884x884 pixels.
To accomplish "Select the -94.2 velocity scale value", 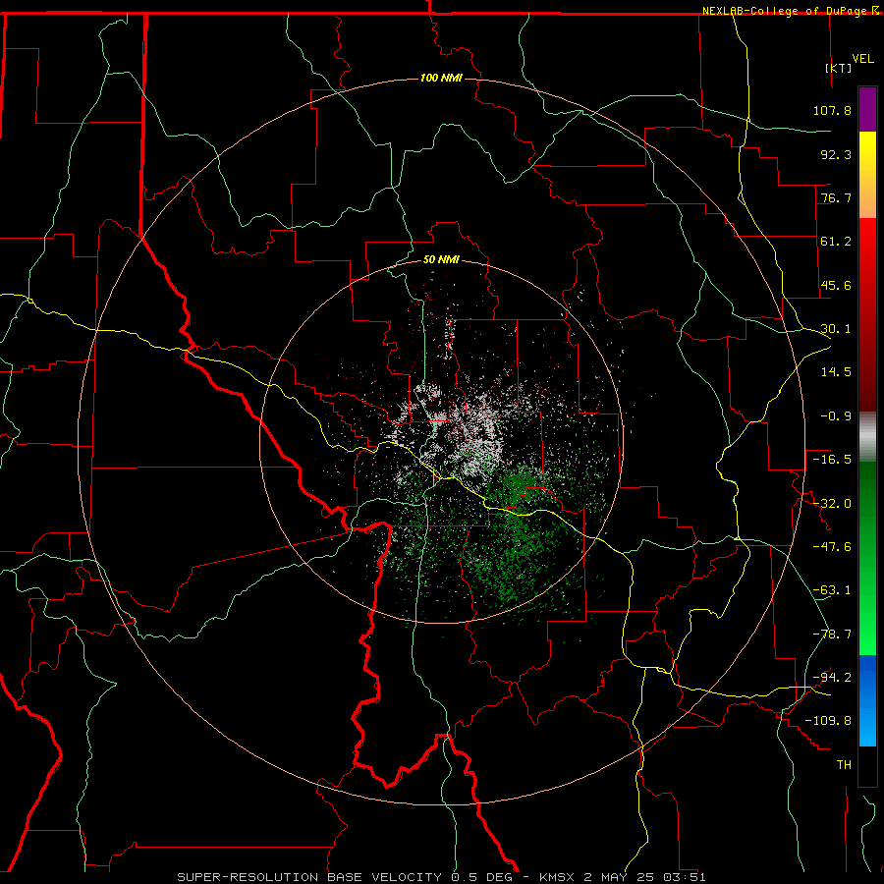I will 832,678.
